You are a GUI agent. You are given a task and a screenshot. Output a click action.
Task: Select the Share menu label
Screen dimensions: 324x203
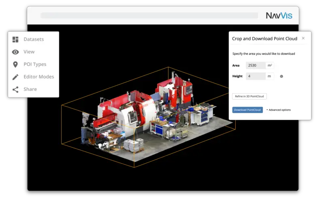coord(30,89)
